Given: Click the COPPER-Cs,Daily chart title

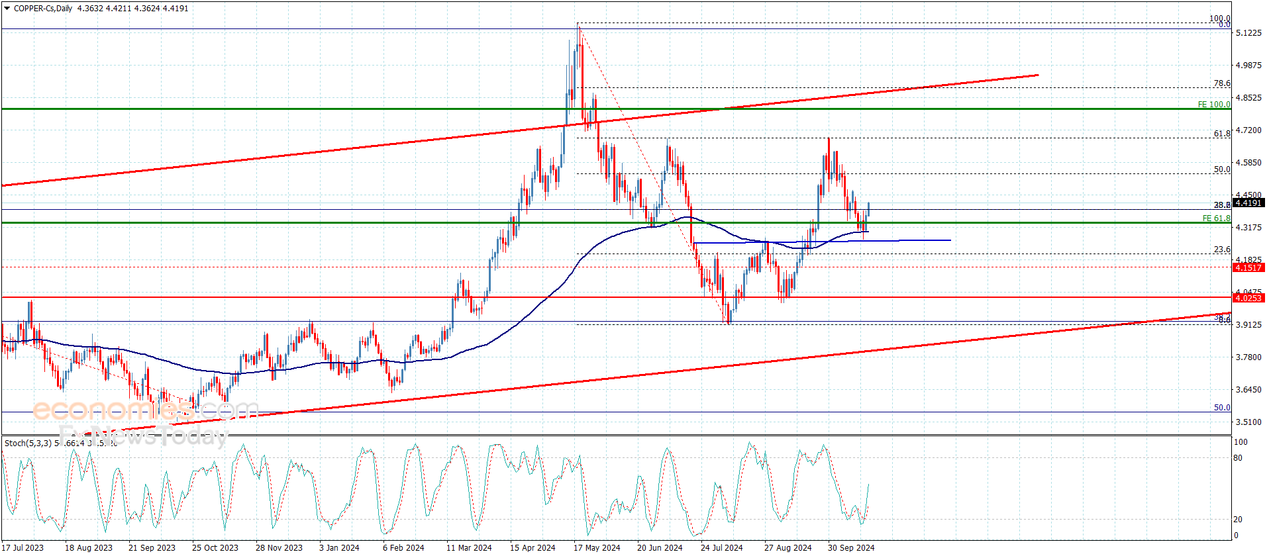Looking at the screenshot, I should point(43,9).
